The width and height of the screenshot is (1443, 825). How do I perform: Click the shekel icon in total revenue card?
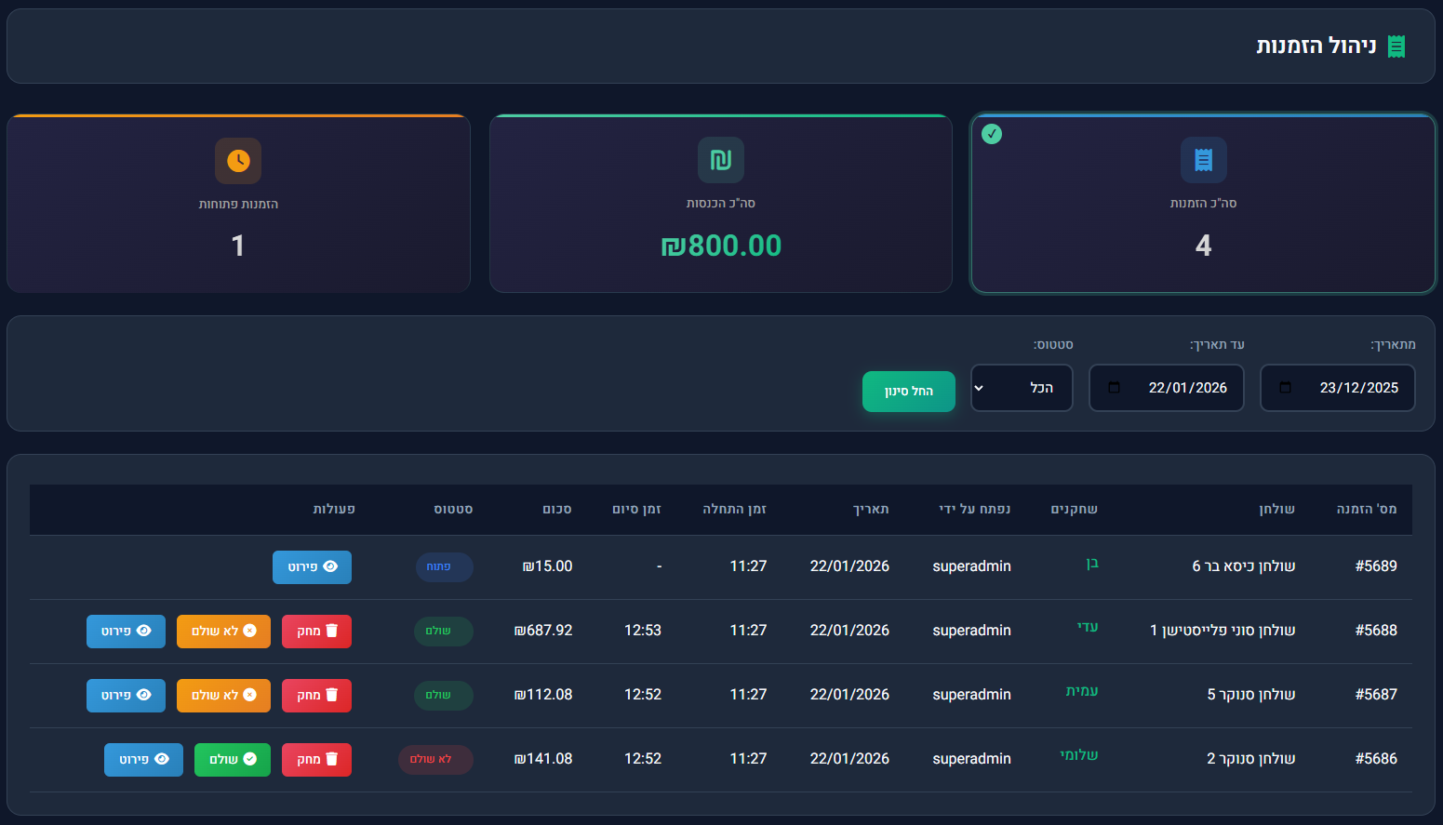point(721,160)
